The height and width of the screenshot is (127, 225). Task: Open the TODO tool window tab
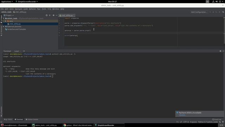[x=8, y=119]
